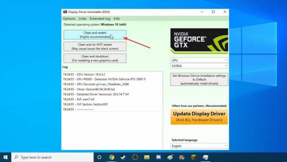
Task: Click the NVIDIA GeForce GTX logo
Action: coord(199,41)
